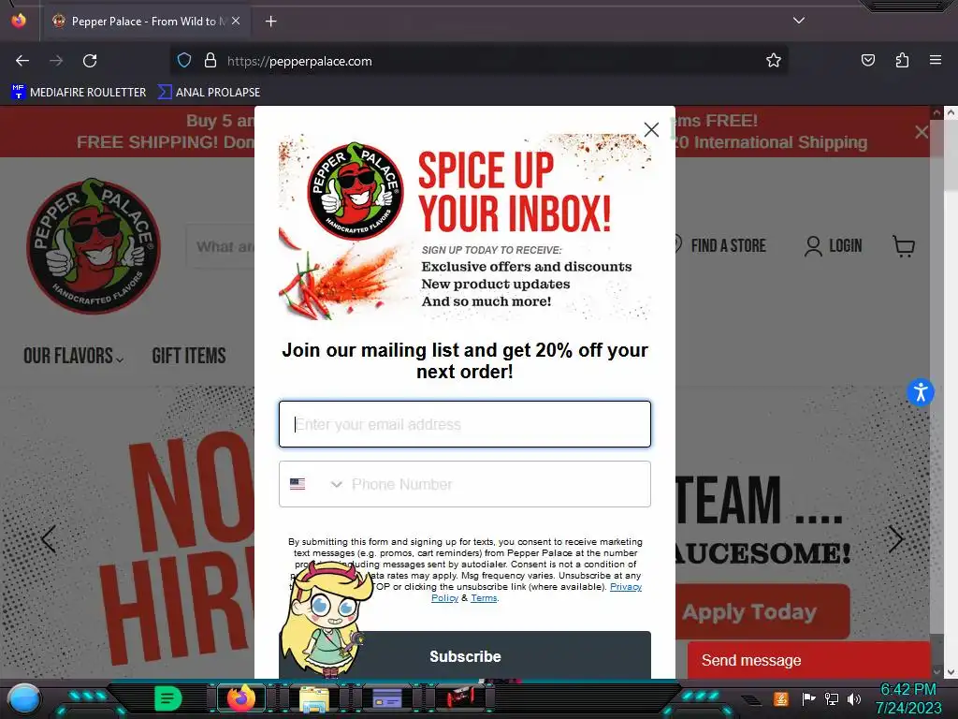Open the Action Center flag icon
Screen dimensions: 958x719
(x=808, y=698)
